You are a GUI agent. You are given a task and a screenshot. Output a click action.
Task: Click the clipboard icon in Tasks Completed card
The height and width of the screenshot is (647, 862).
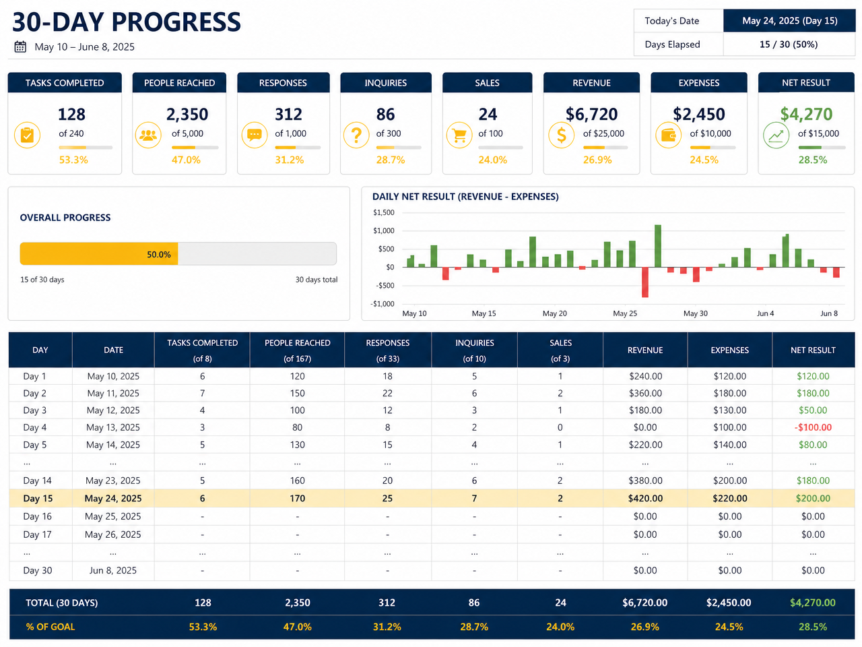point(27,135)
